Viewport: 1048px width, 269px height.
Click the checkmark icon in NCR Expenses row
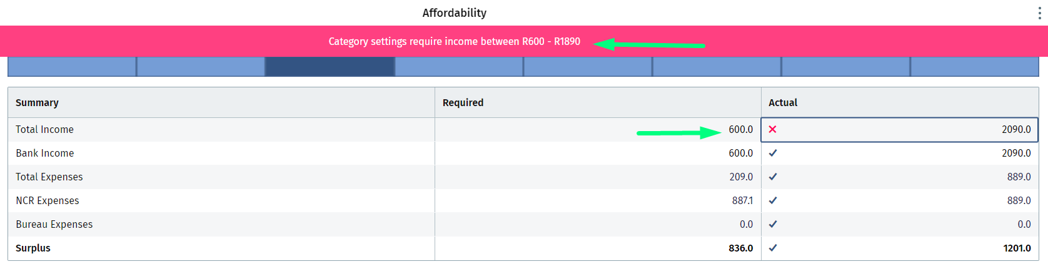[x=773, y=200]
